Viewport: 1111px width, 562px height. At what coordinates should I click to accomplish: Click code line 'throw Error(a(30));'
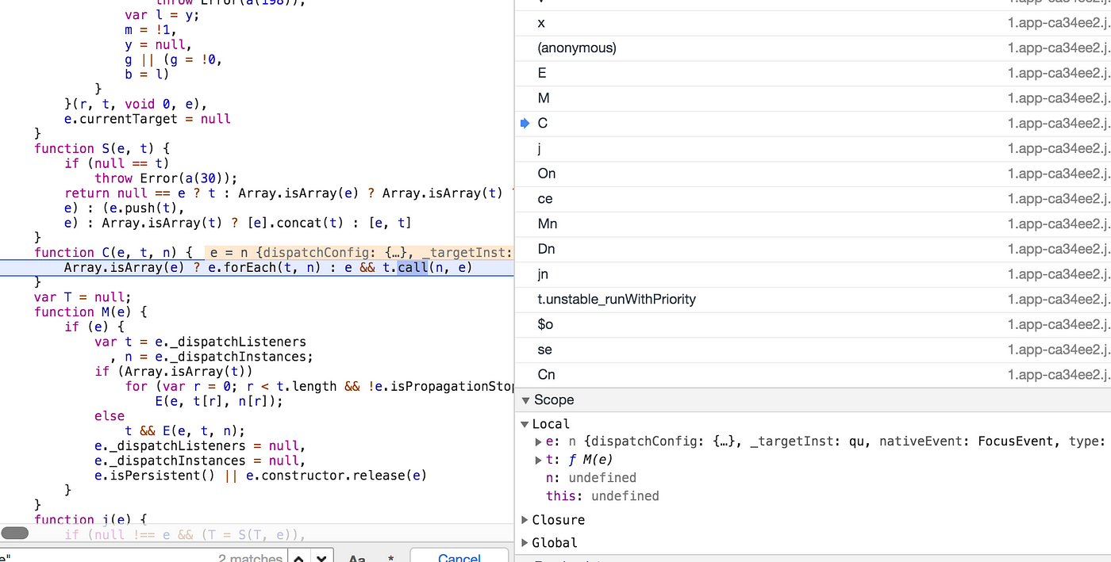pos(166,178)
